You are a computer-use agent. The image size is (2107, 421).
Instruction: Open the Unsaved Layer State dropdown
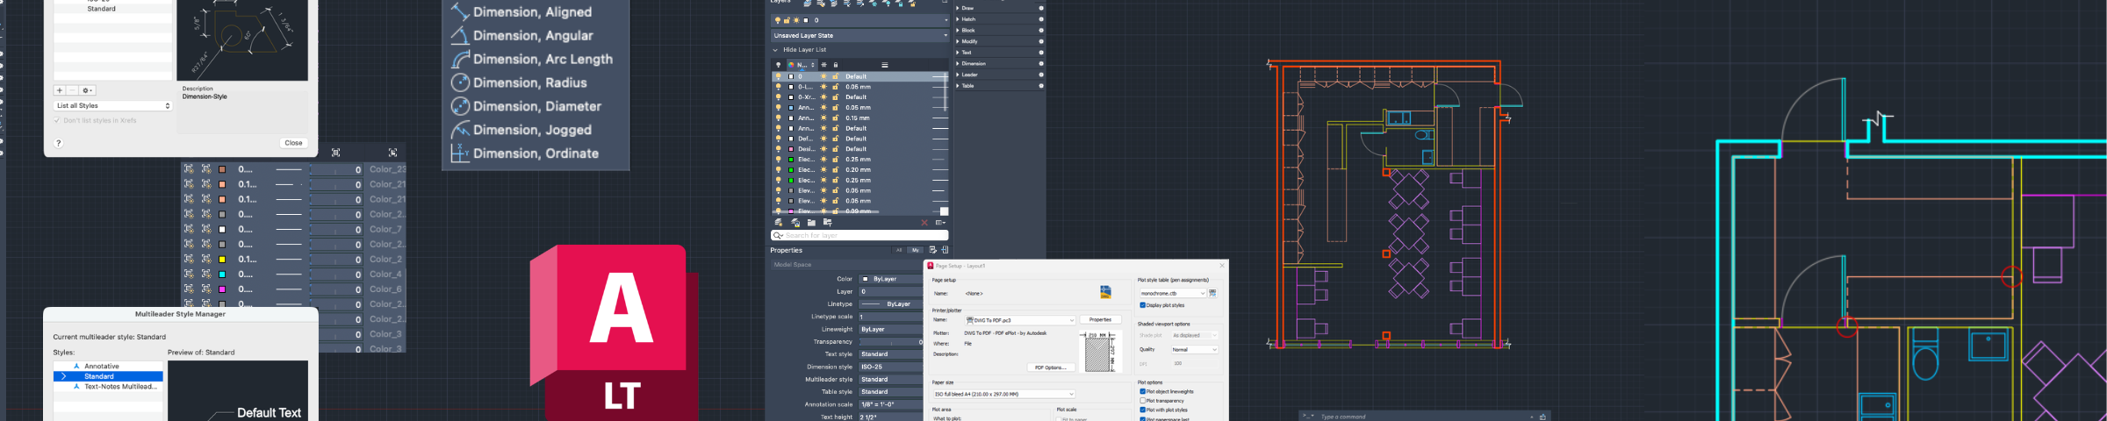(x=859, y=36)
